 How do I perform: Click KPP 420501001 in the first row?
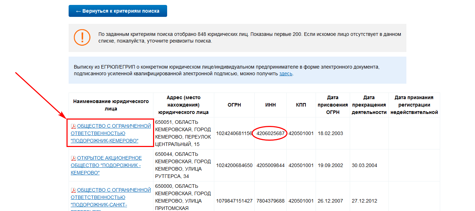click(301, 133)
